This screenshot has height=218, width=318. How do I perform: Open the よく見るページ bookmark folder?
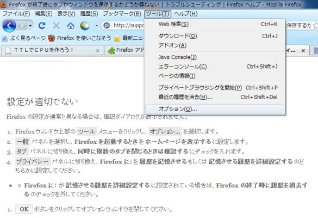click(24, 38)
